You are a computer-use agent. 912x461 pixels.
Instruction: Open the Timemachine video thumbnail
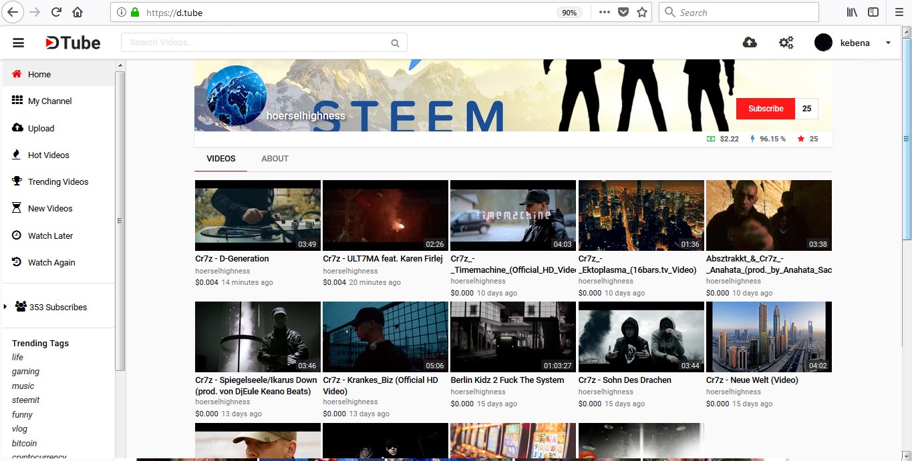point(513,215)
